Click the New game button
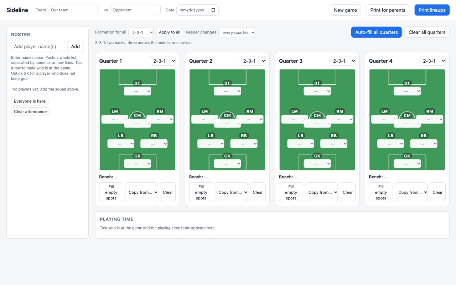 345,10
